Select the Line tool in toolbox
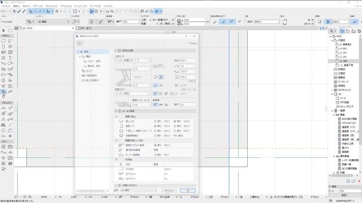 pyautogui.click(x=10, y=125)
